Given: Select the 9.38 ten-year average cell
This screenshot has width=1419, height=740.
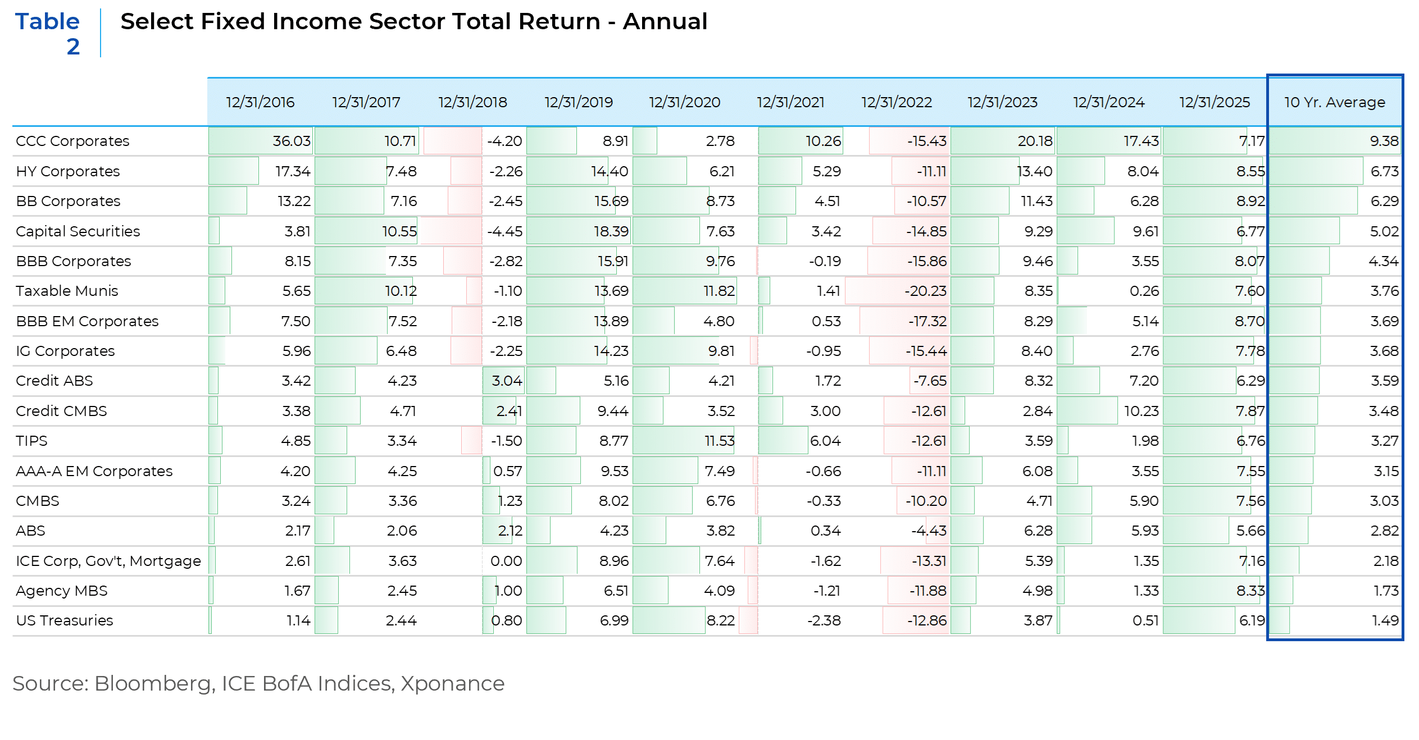Looking at the screenshot, I should (x=1384, y=141).
